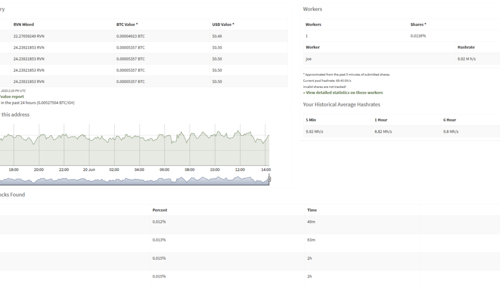This screenshot has width=500, height=285.
Task: Select the worker named joe
Action: pyautogui.click(x=309, y=59)
